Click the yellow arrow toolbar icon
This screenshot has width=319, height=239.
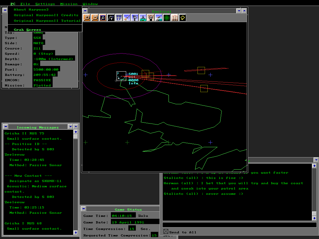tap(183, 18)
